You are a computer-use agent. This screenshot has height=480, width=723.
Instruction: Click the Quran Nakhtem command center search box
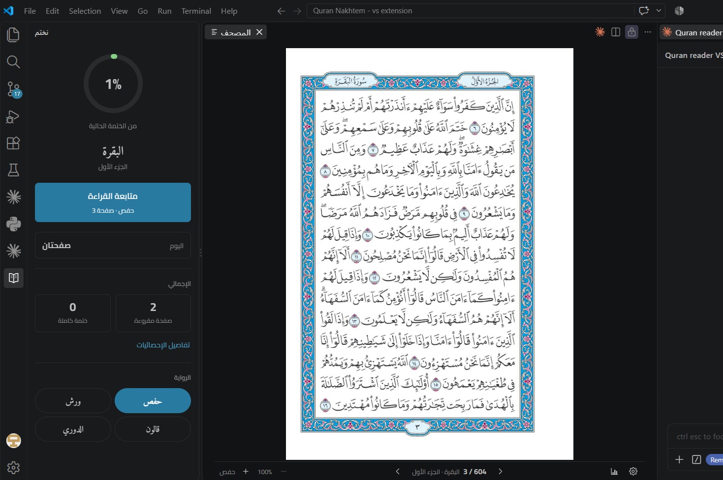coord(470,11)
